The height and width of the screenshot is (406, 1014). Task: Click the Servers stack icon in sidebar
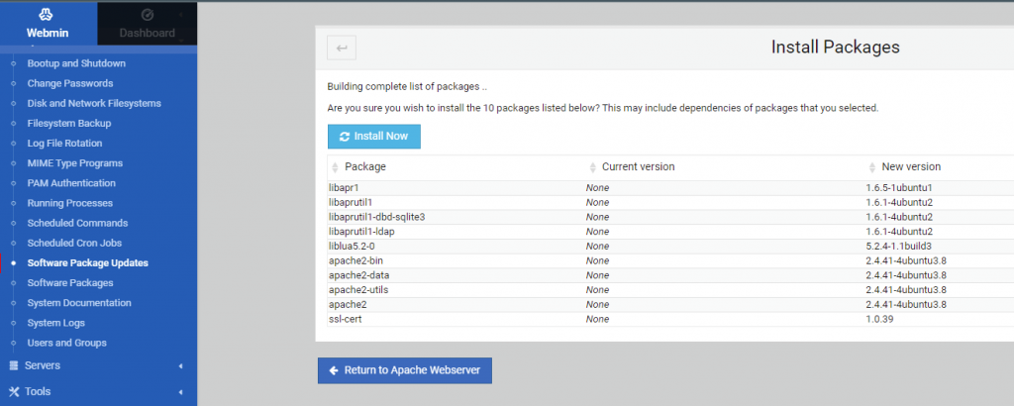coord(14,365)
